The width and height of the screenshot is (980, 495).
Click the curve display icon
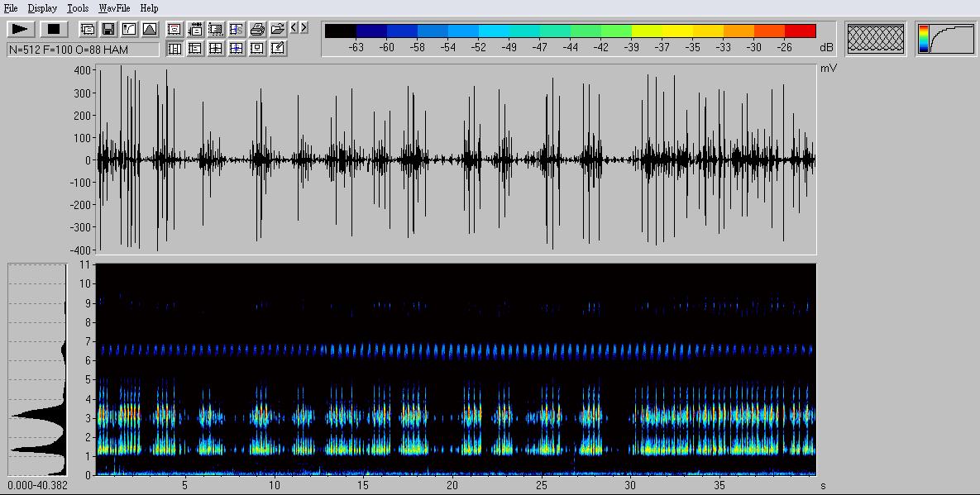(x=129, y=29)
